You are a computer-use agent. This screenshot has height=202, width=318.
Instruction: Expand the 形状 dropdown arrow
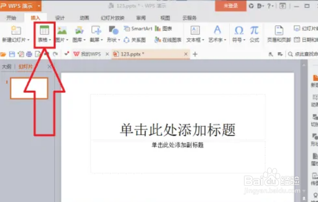pos(119,40)
